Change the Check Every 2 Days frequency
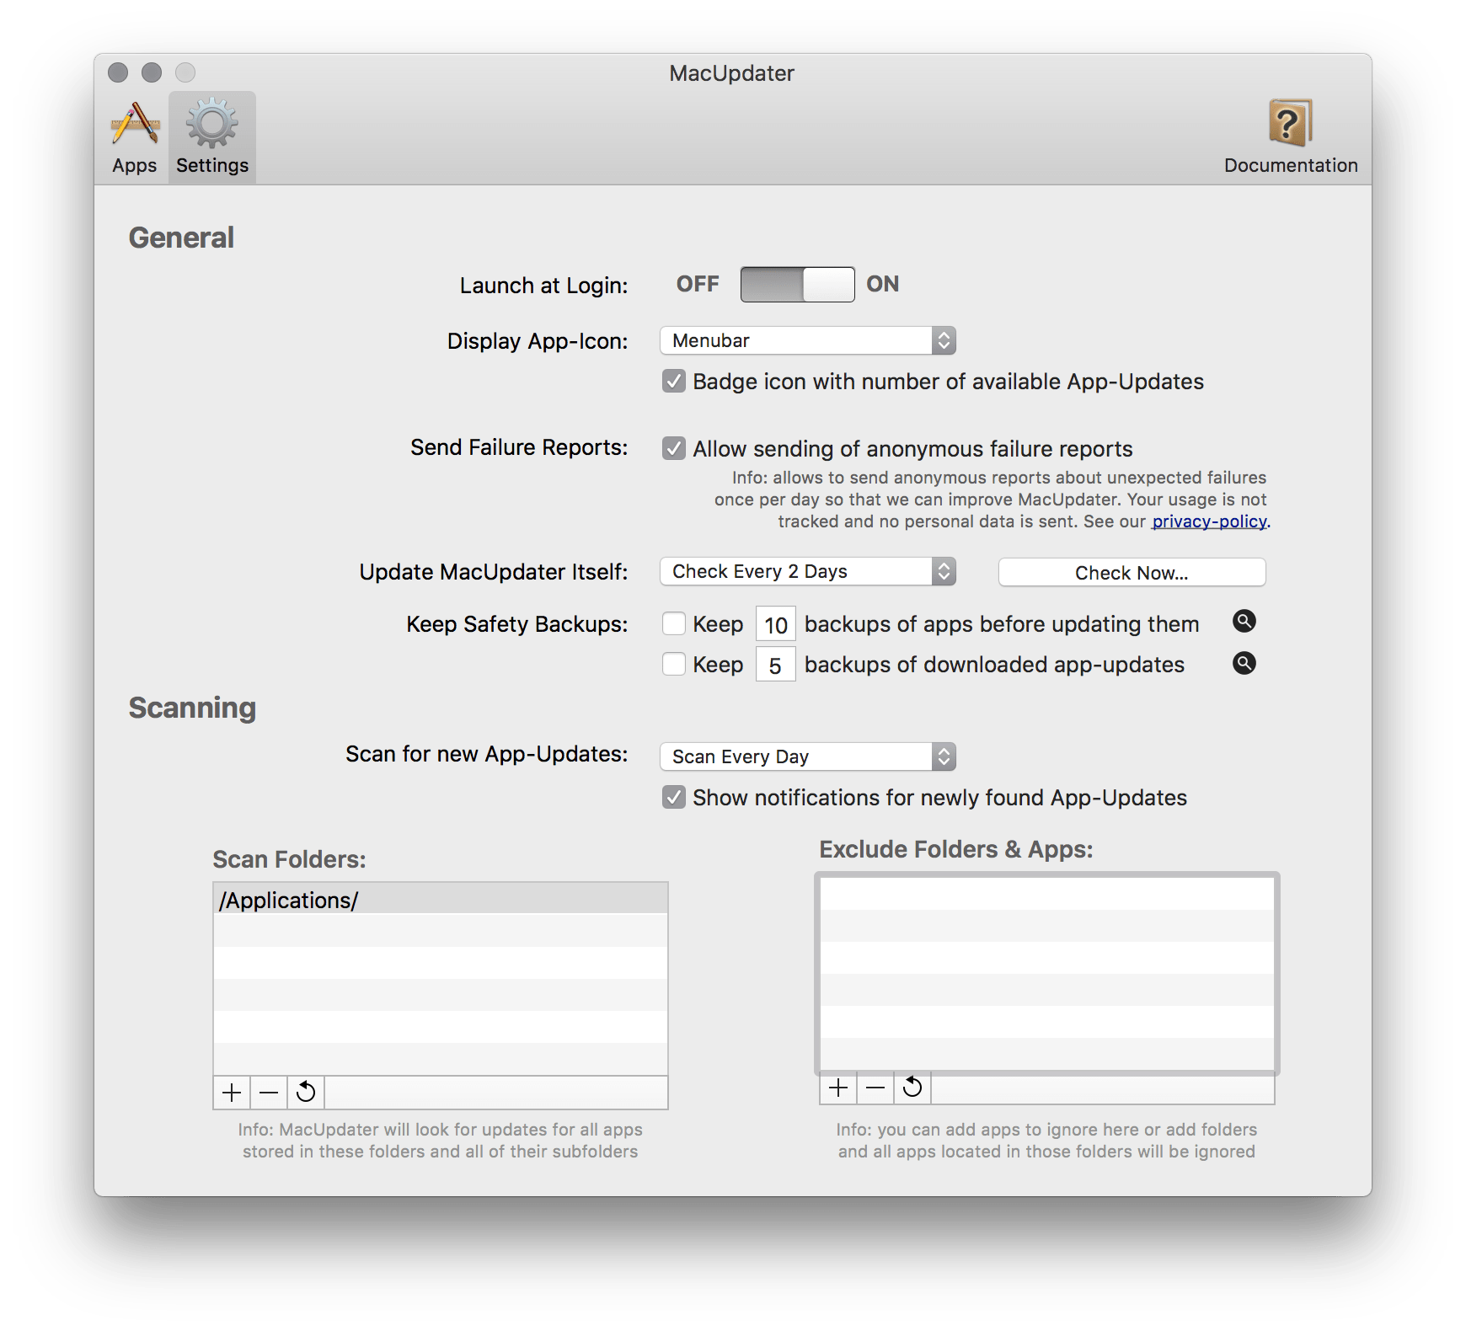This screenshot has width=1466, height=1331. [806, 571]
